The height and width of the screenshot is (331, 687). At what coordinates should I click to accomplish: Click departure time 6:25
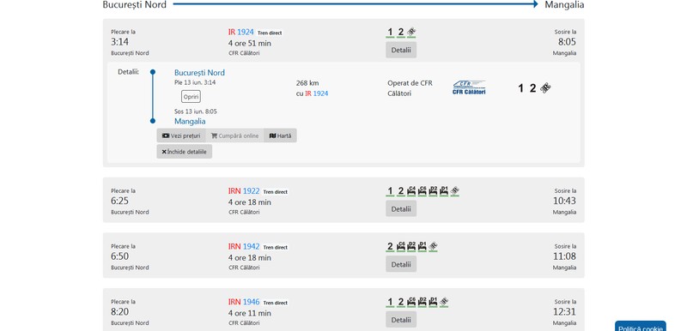[119, 202]
